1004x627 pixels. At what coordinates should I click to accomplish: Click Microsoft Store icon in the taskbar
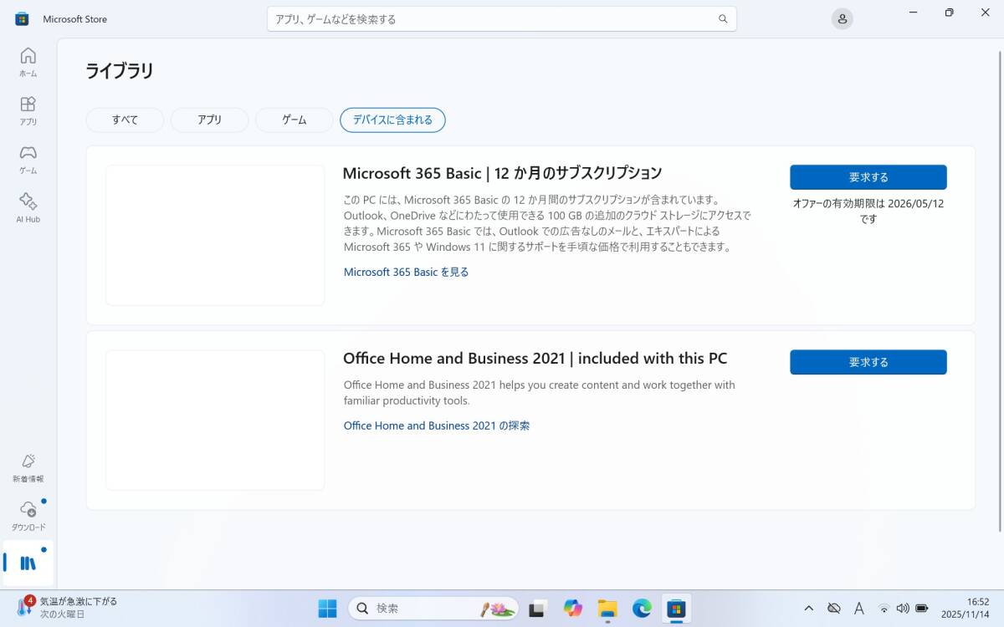pos(676,609)
